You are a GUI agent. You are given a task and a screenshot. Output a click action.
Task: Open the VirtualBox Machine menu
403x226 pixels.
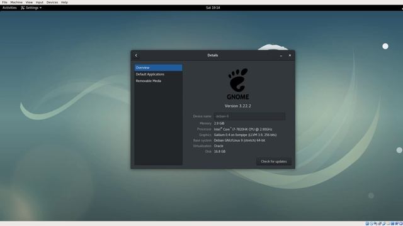16,3
